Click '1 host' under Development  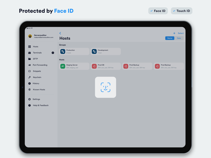coord(100,53)
